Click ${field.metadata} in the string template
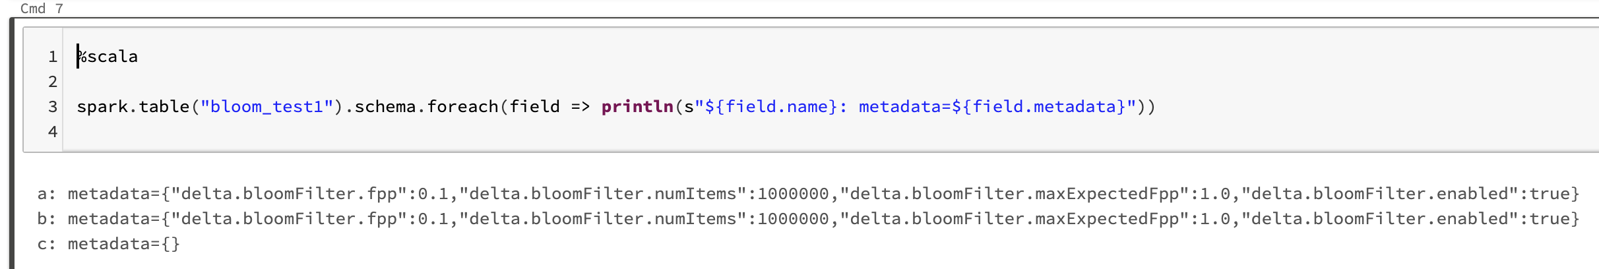This screenshot has height=269, width=1599. coord(1038,107)
